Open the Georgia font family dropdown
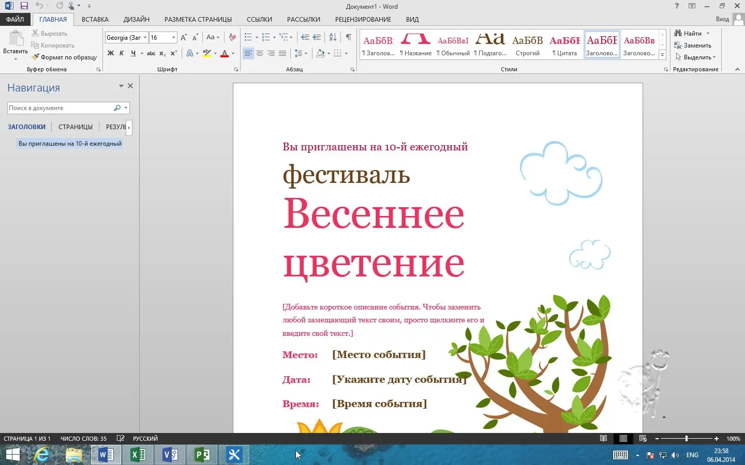Screen dimensions: 745x465 (x=145, y=37)
